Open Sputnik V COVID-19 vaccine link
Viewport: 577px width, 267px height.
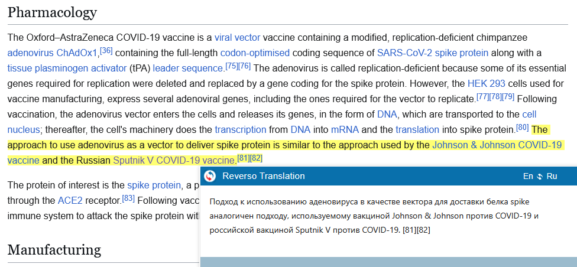coord(174,159)
